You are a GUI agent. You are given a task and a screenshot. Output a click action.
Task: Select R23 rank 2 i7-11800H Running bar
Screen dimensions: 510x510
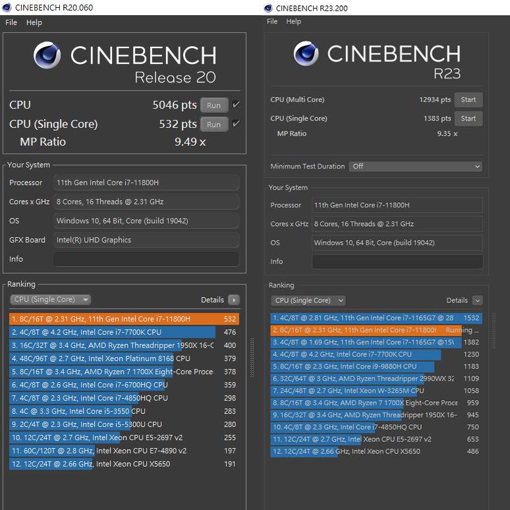[x=376, y=330]
